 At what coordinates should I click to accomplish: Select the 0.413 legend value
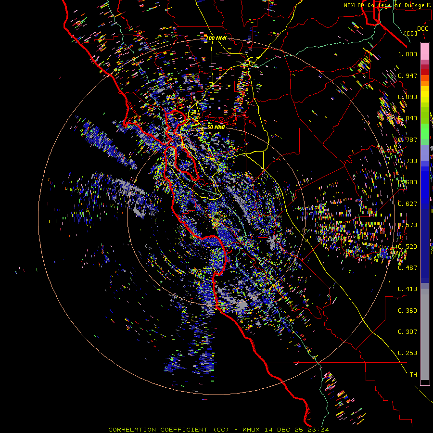[x=408, y=289]
